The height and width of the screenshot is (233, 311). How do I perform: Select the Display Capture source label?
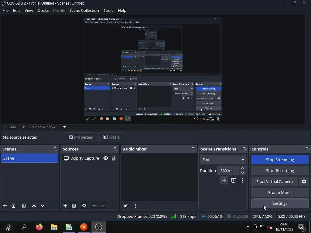pyautogui.click(x=85, y=158)
